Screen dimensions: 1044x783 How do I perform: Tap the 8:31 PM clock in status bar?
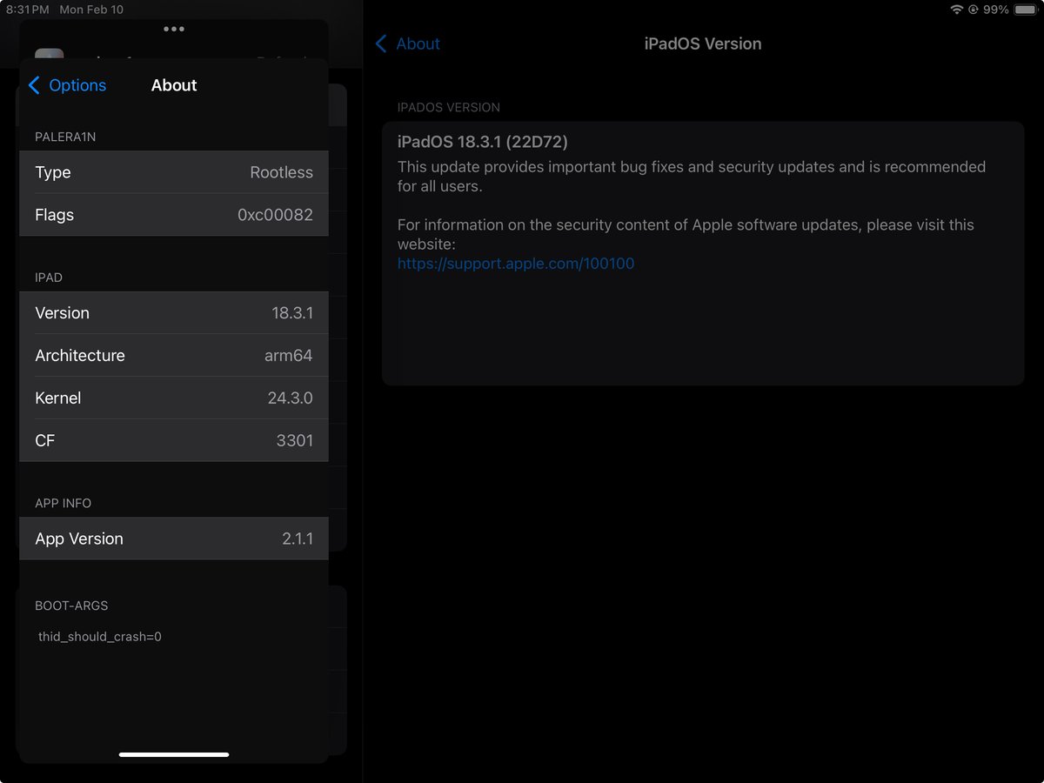coord(28,10)
